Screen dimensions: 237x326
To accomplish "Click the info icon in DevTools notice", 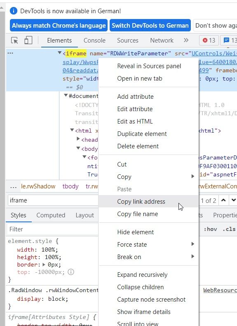I will pos(14,11).
